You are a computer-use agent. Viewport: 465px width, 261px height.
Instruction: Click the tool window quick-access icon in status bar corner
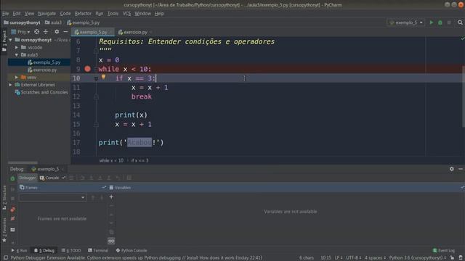coord(6,258)
